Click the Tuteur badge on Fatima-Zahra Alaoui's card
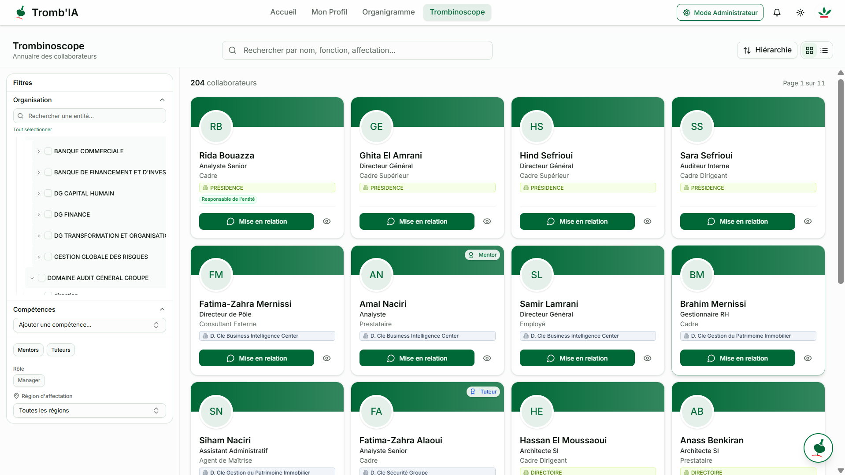Viewport: 845px width, 475px height. [483, 392]
